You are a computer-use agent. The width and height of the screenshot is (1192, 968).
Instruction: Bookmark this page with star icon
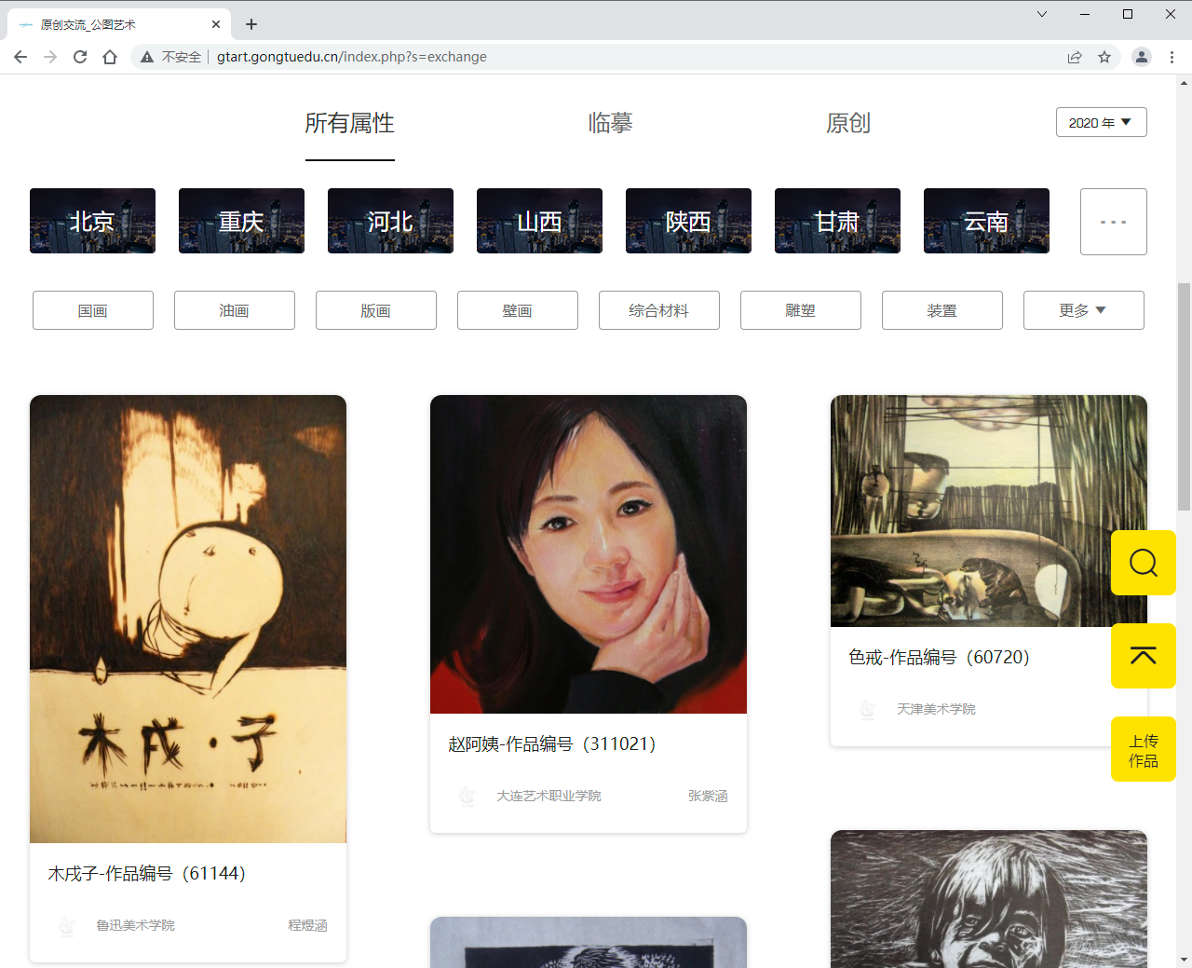(x=1104, y=57)
